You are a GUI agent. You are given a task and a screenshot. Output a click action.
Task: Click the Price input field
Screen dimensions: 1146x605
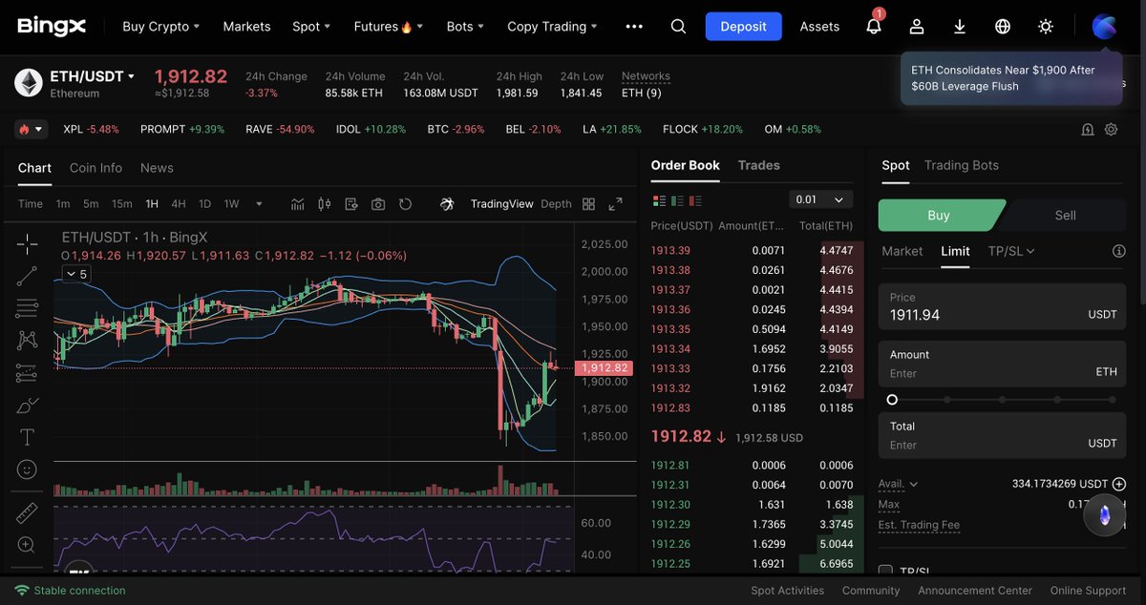pyautogui.click(x=1003, y=306)
